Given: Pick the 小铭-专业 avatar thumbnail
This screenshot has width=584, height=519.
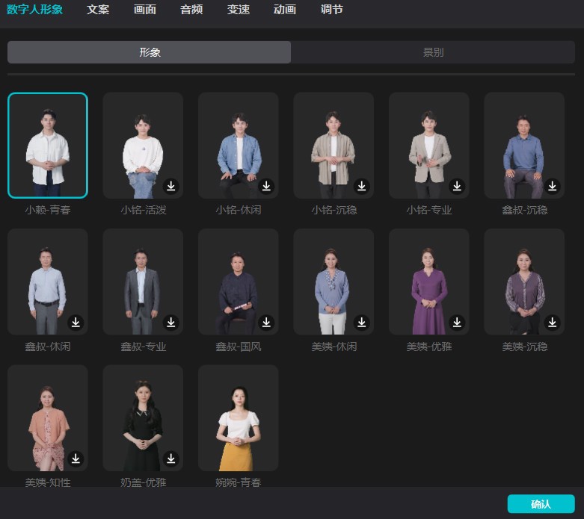Looking at the screenshot, I should point(429,145).
